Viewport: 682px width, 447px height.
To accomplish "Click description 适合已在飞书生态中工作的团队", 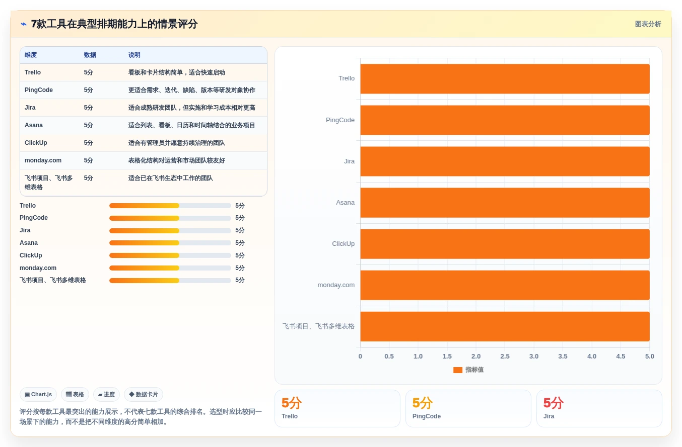I will click(x=170, y=178).
